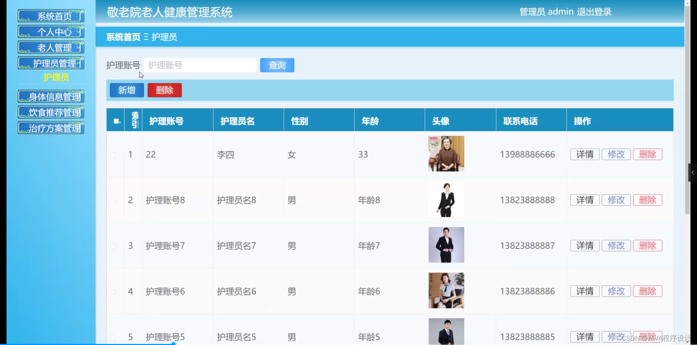Click 修改 for 护理员名8 row
This screenshot has width=697, height=345.
click(616, 200)
